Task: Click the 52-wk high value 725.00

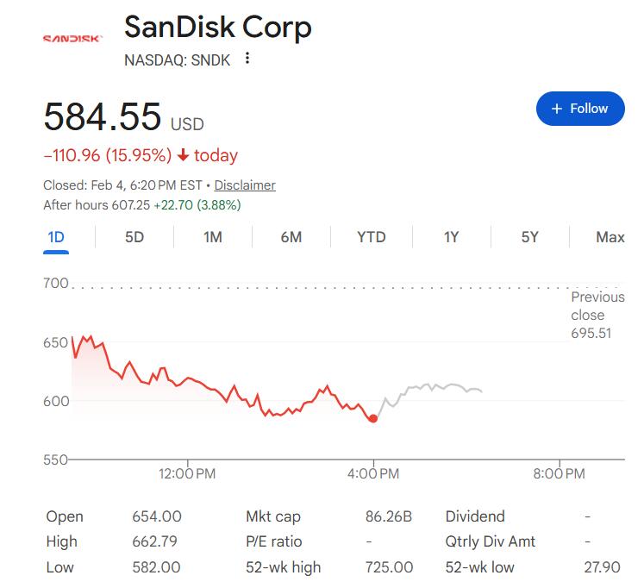Action: pyautogui.click(x=389, y=567)
